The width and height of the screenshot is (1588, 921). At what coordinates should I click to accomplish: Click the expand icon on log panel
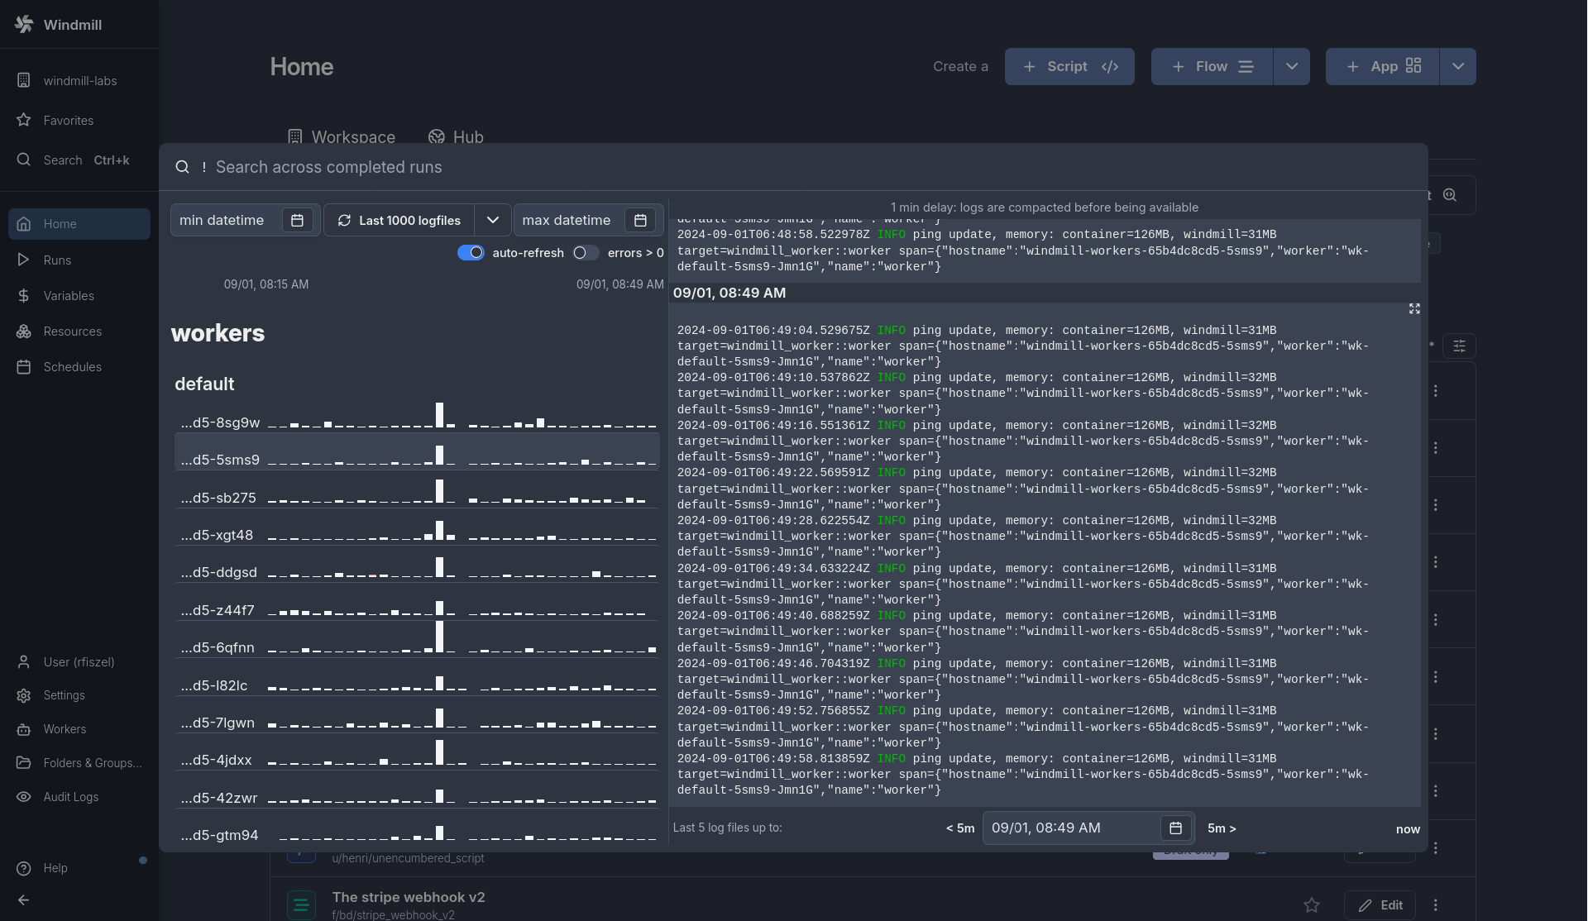(x=1414, y=308)
